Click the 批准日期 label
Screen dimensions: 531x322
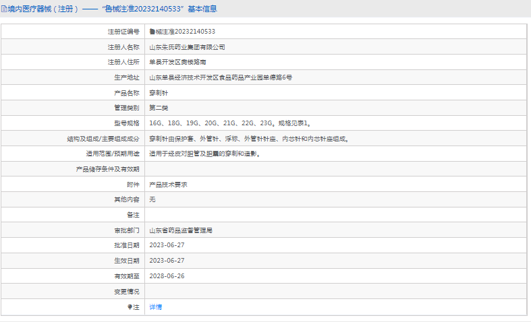(127, 245)
